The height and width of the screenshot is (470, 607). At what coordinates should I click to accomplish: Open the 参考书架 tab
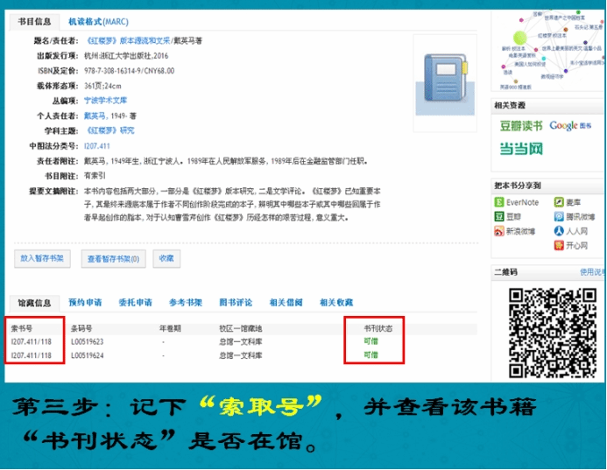point(185,303)
